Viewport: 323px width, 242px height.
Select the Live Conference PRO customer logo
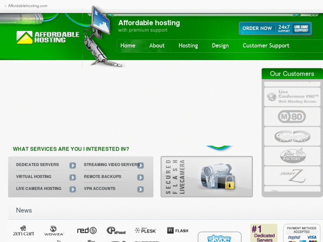tap(292, 97)
